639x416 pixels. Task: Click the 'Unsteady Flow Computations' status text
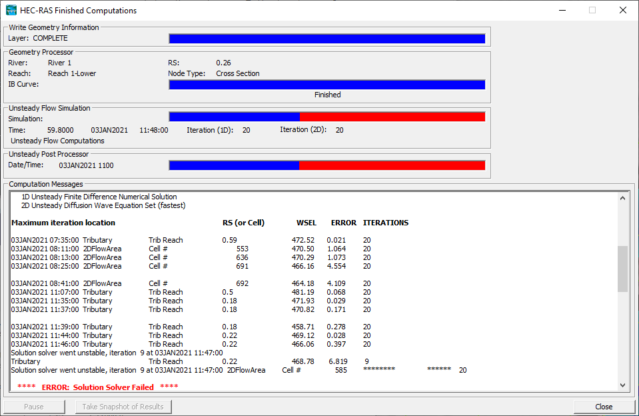click(x=57, y=141)
